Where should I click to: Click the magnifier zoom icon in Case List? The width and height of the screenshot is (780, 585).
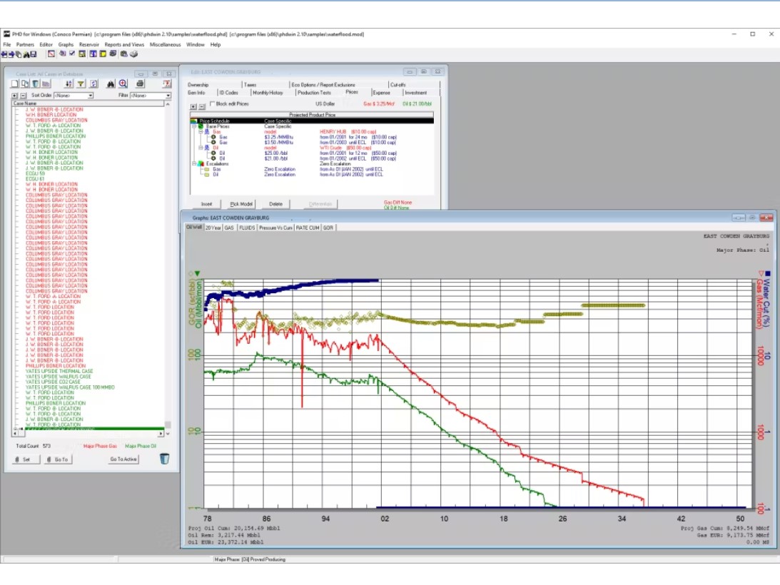[x=123, y=84]
